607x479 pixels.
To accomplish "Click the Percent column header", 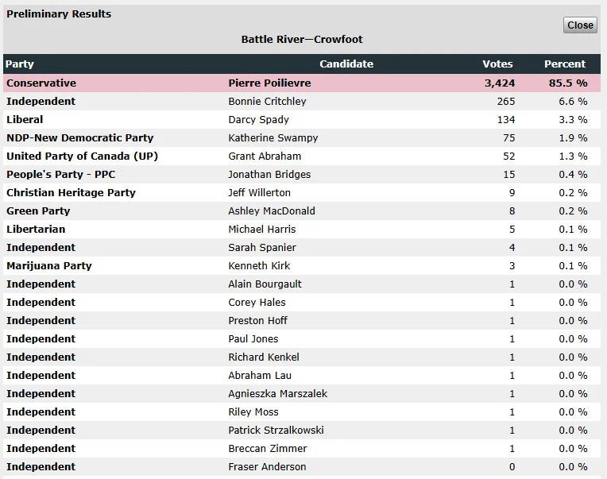I will click(x=564, y=64).
